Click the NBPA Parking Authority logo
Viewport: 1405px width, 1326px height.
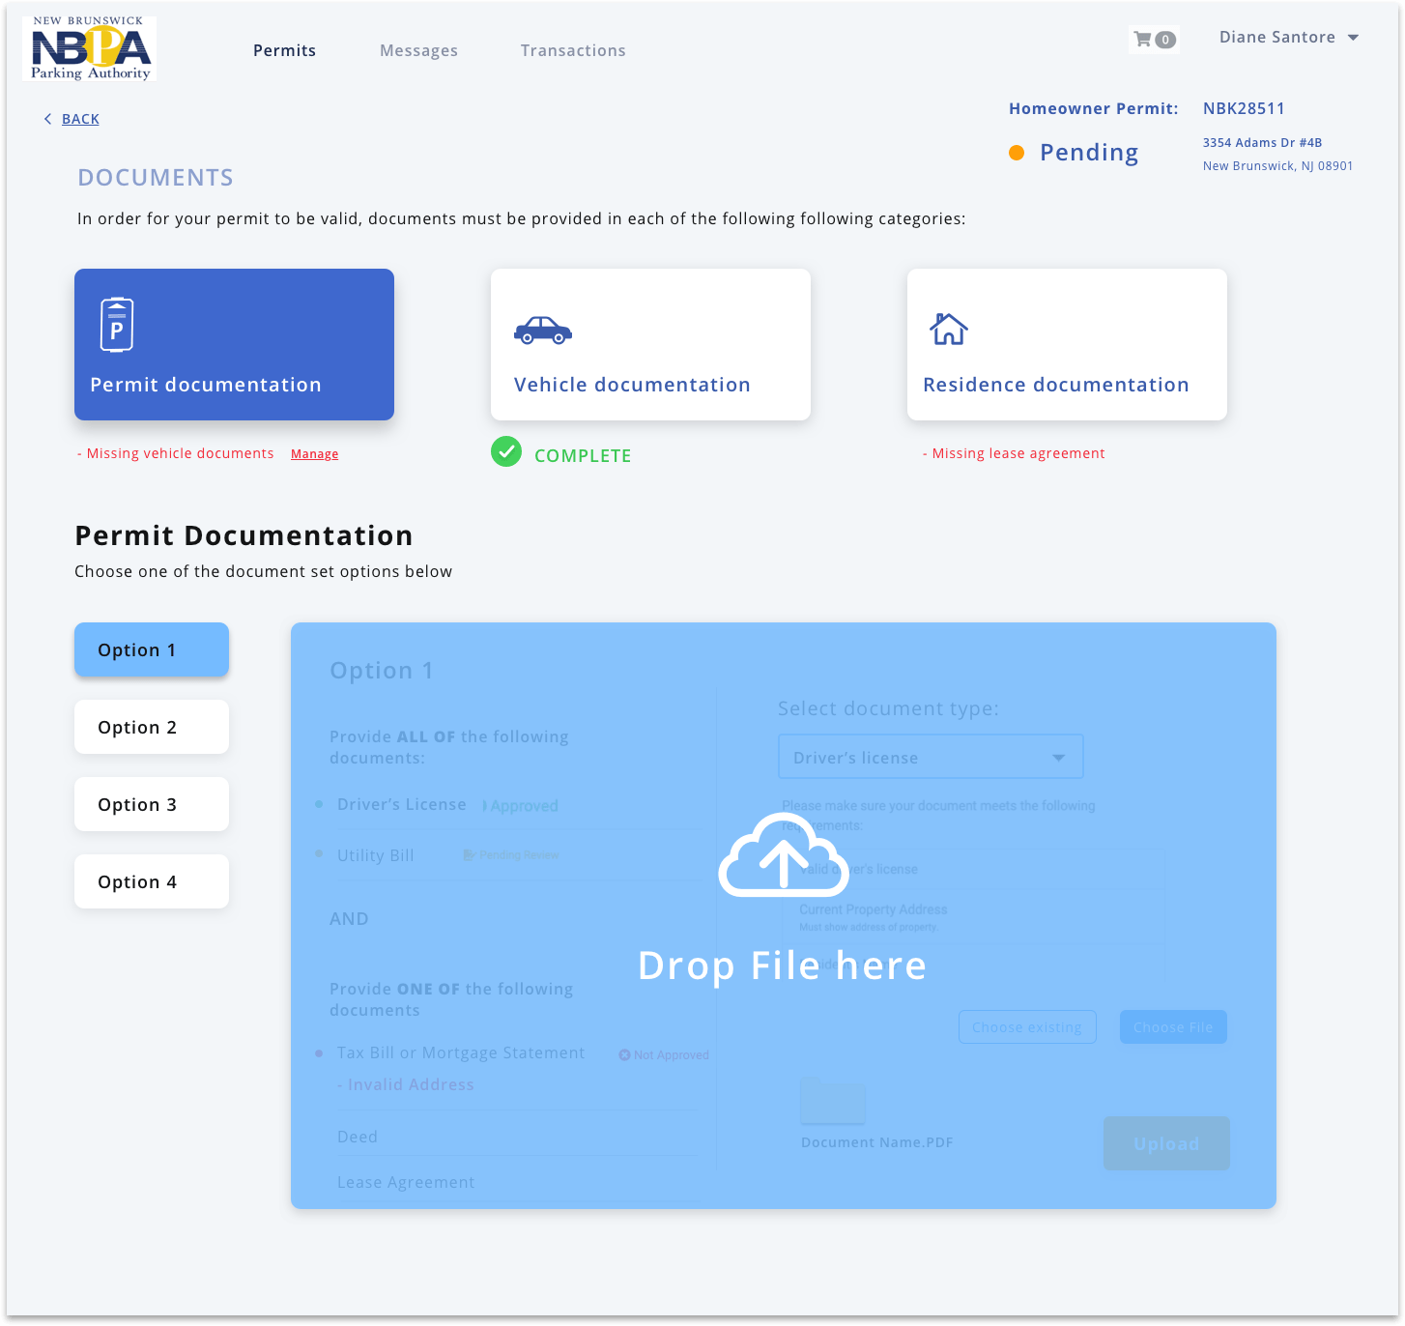coord(89,48)
